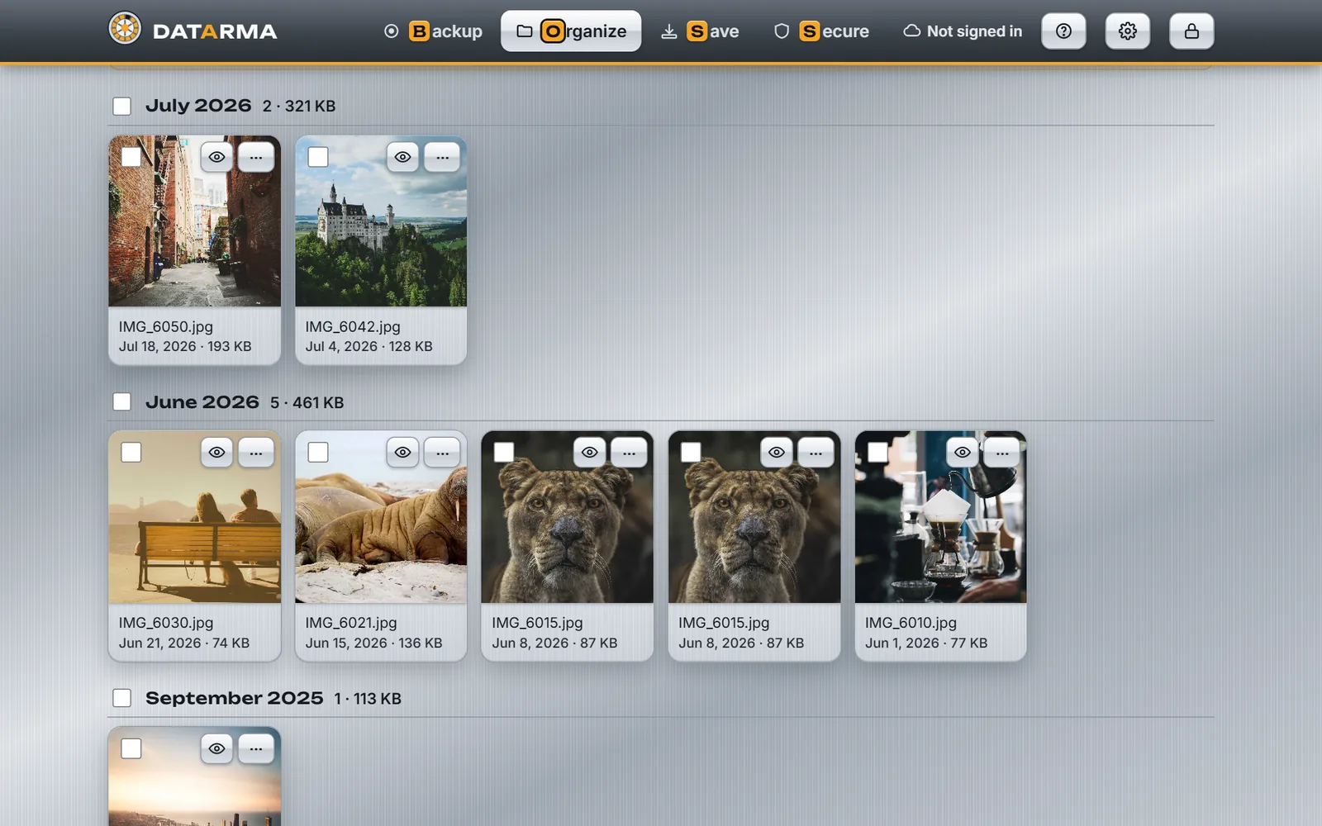Viewport: 1322px width, 826px height.
Task: Click the eye icon on the September 2025 photo
Action: 216,748
